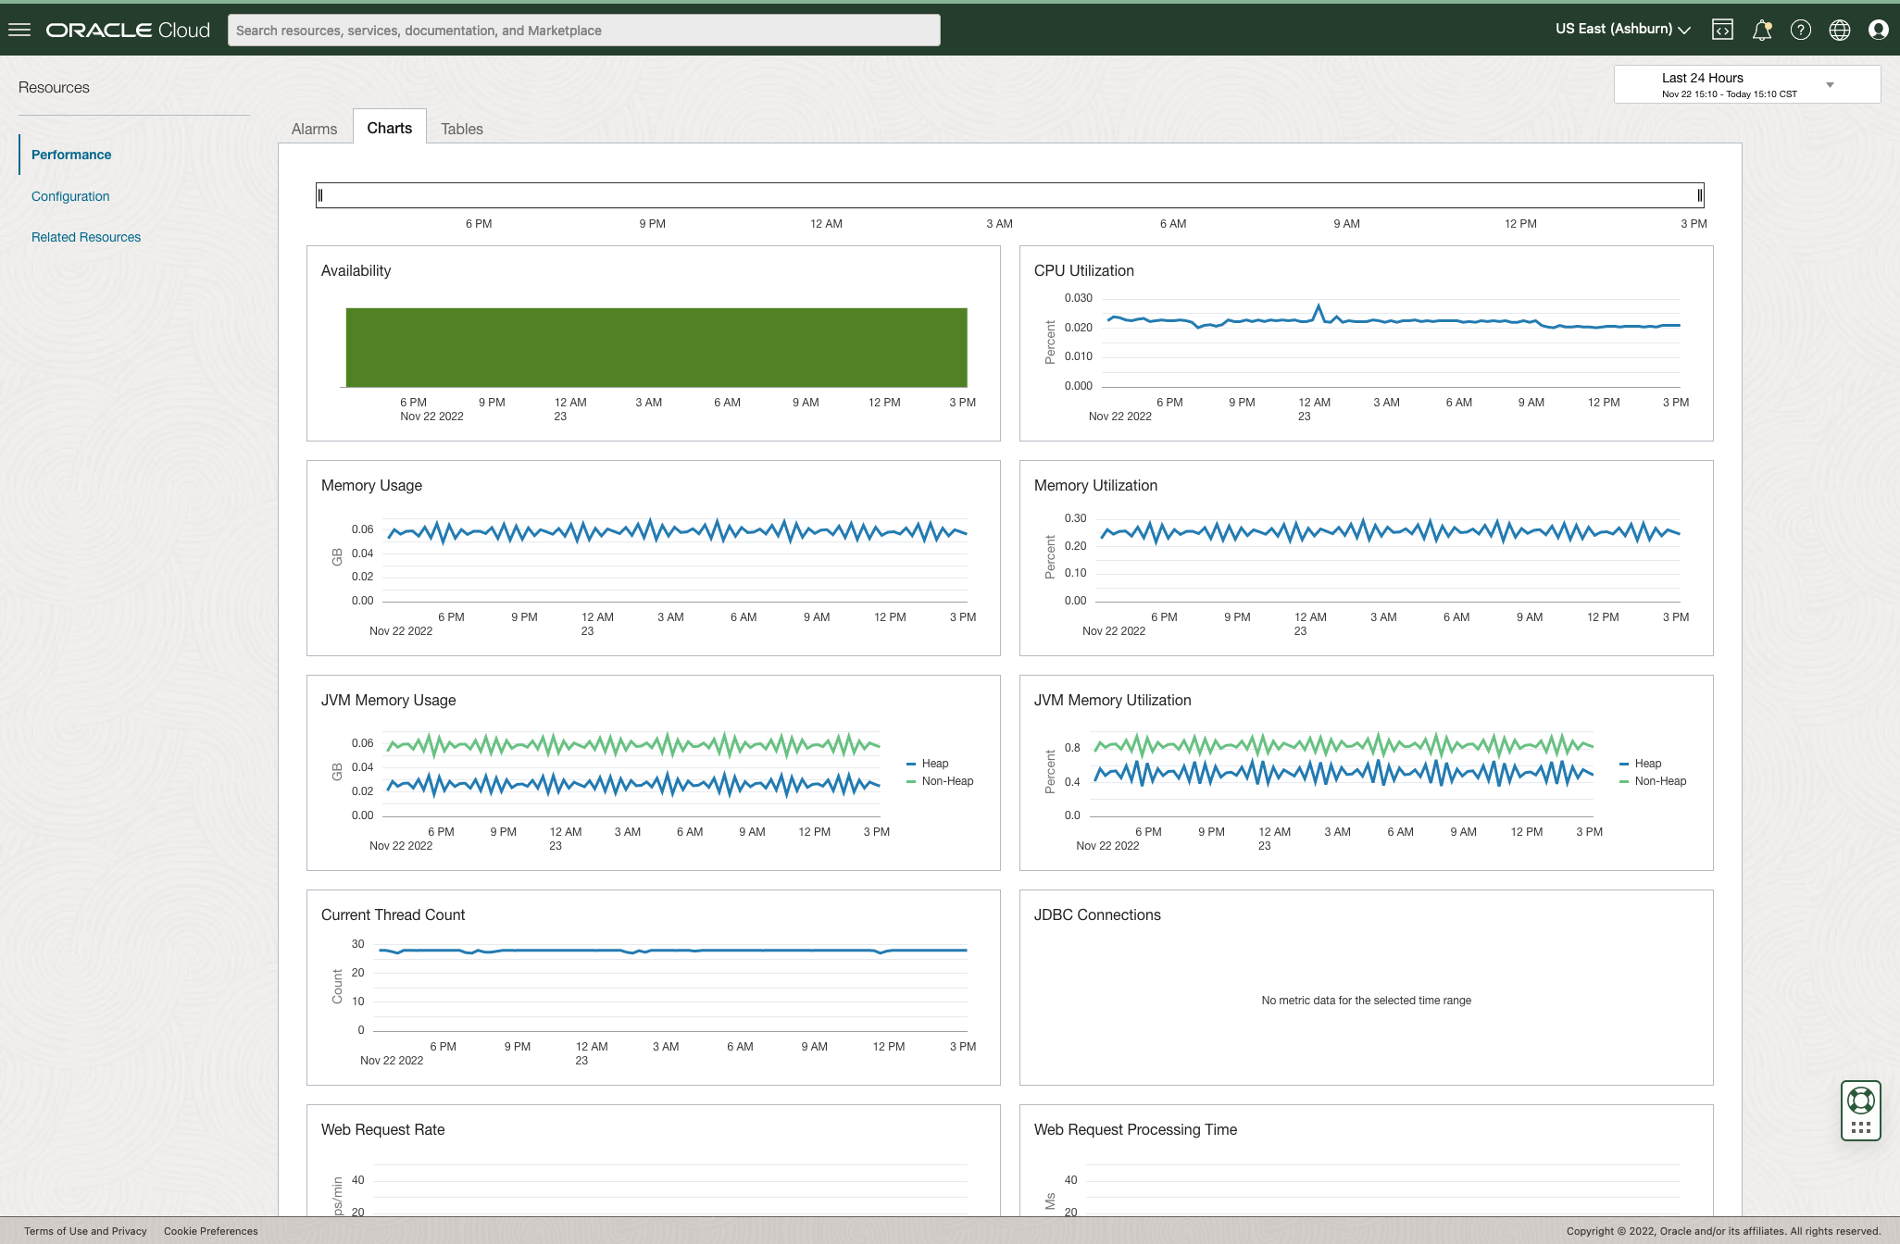Click the support lifebuoy icon
Screen dimensions: 1900x1244
point(1860,1101)
